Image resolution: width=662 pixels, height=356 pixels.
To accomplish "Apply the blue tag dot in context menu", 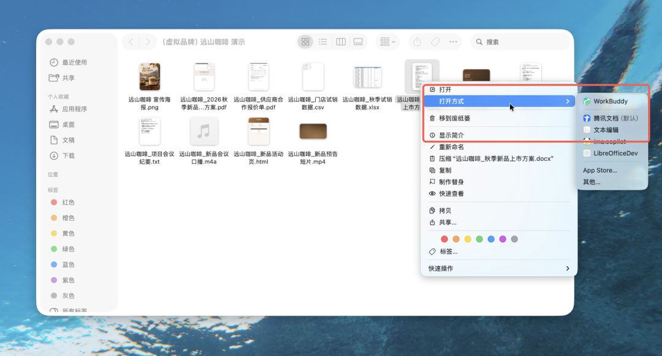I will [491, 239].
